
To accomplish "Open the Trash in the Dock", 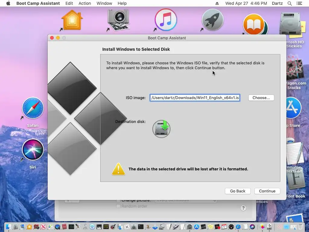I will click(300, 227).
